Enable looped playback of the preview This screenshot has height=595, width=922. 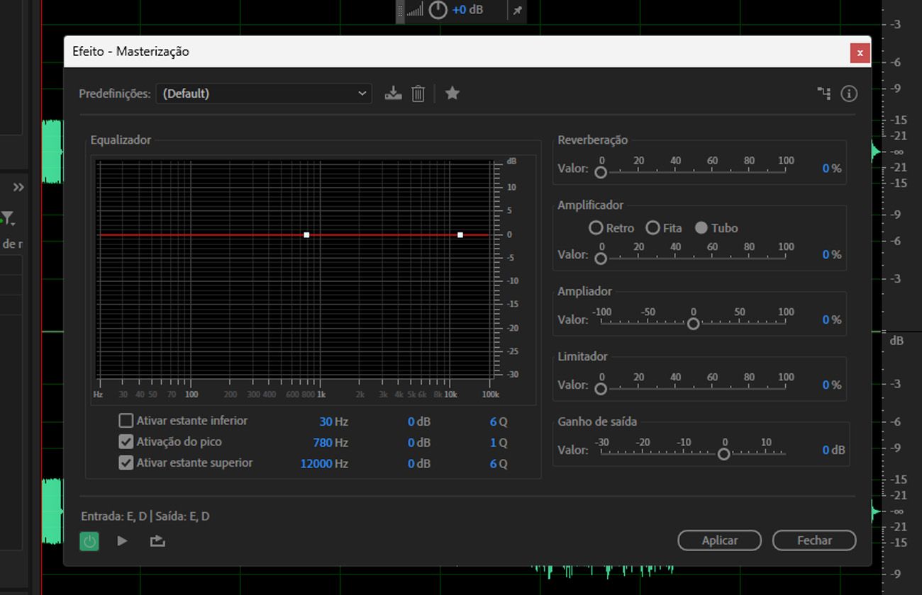pos(156,540)
